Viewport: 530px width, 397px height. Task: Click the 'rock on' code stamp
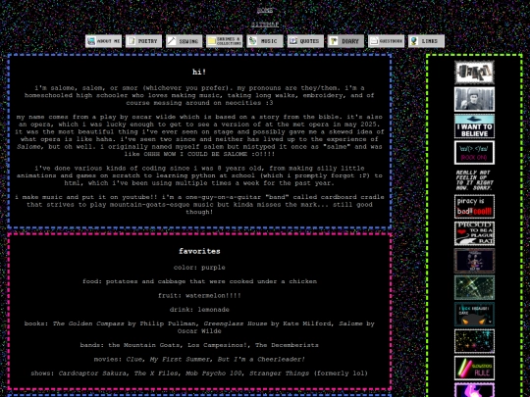click(474, 153)
